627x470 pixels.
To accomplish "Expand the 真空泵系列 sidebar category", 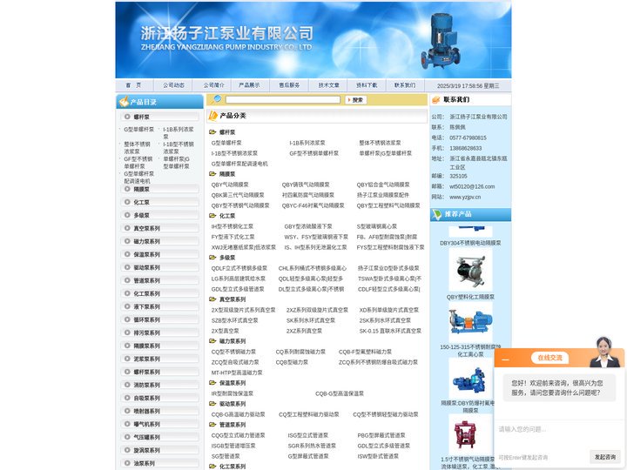I will pos(159,228).
